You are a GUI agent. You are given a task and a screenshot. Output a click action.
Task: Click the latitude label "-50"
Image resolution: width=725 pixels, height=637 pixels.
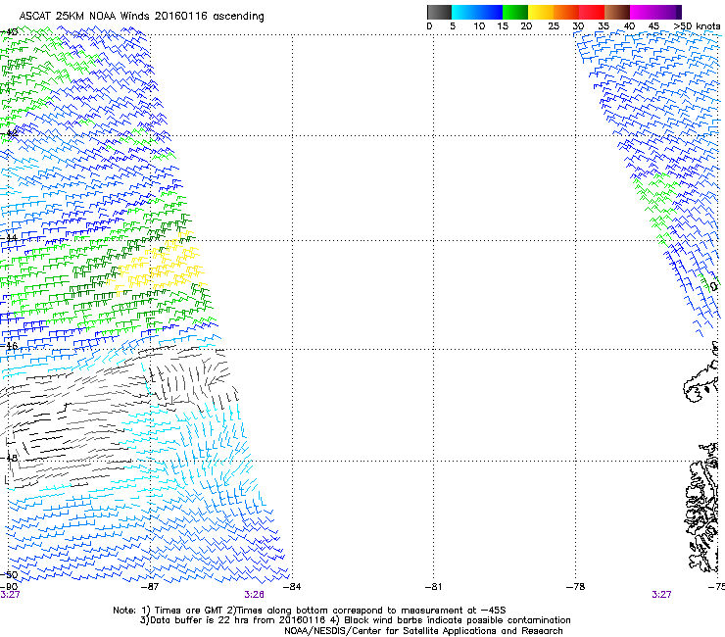point(10,575)
